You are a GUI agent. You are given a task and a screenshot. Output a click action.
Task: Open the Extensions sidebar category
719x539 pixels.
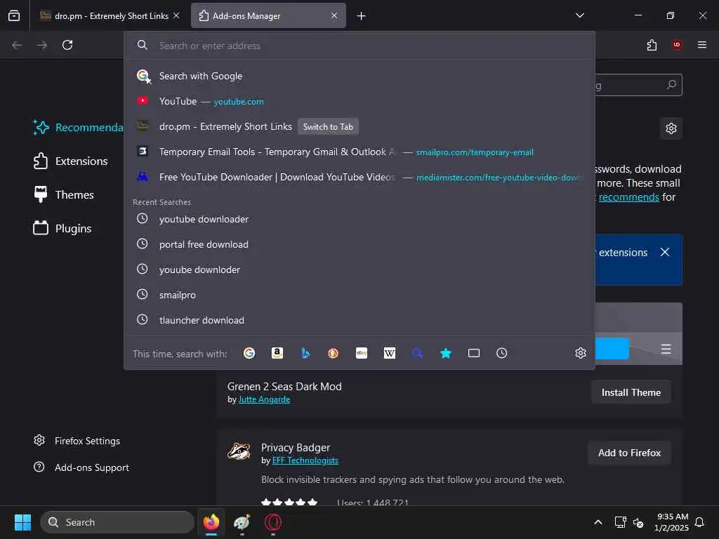(71, 161)
